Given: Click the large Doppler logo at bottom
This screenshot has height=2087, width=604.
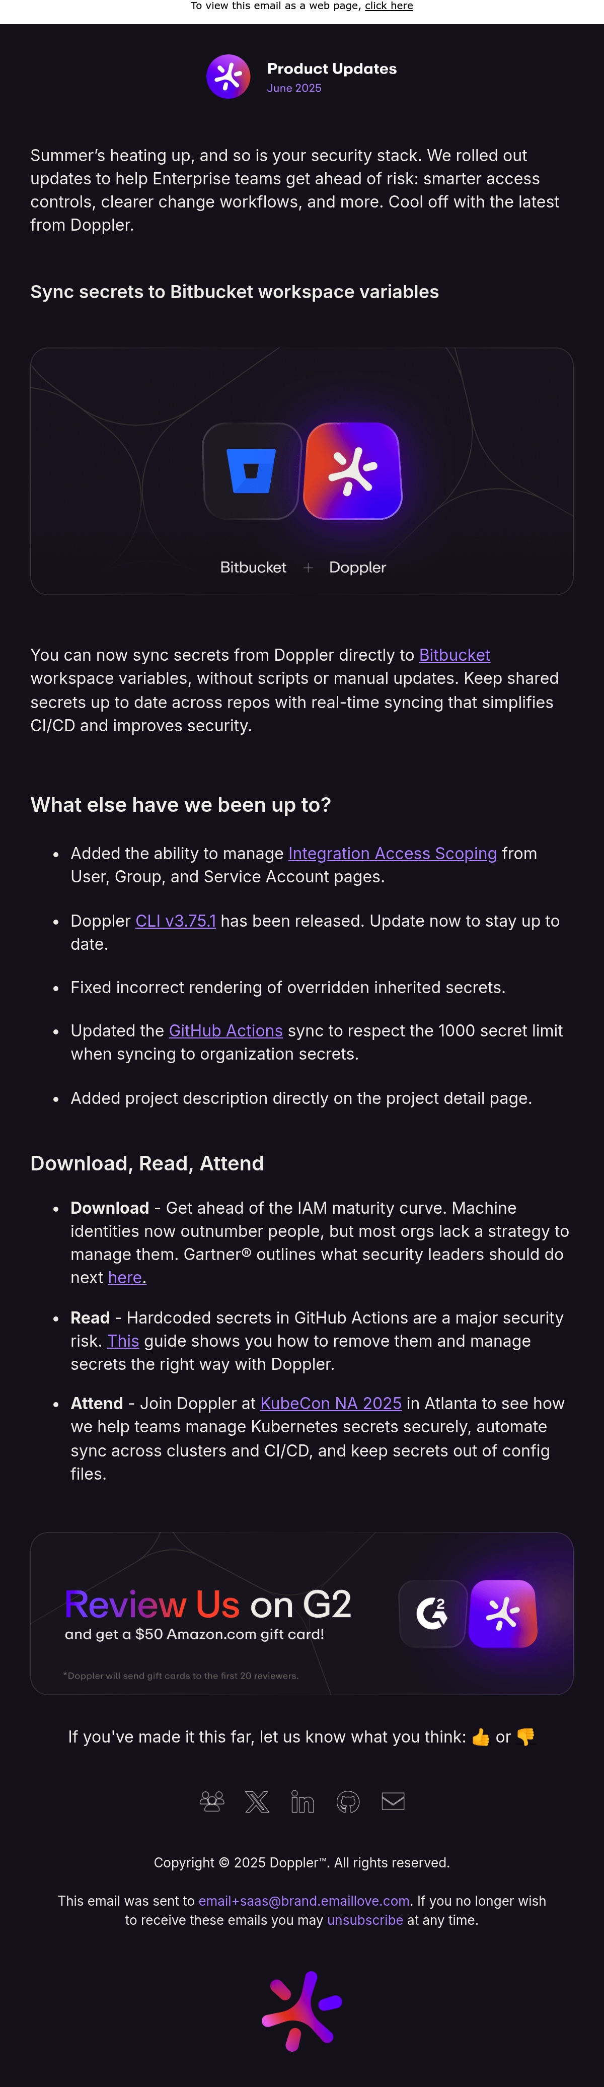Looking at the screenshot, I should tap(302, 2011).
